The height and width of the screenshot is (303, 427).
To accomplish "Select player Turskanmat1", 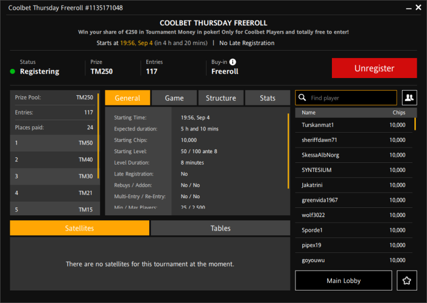I will pos(354,125).
